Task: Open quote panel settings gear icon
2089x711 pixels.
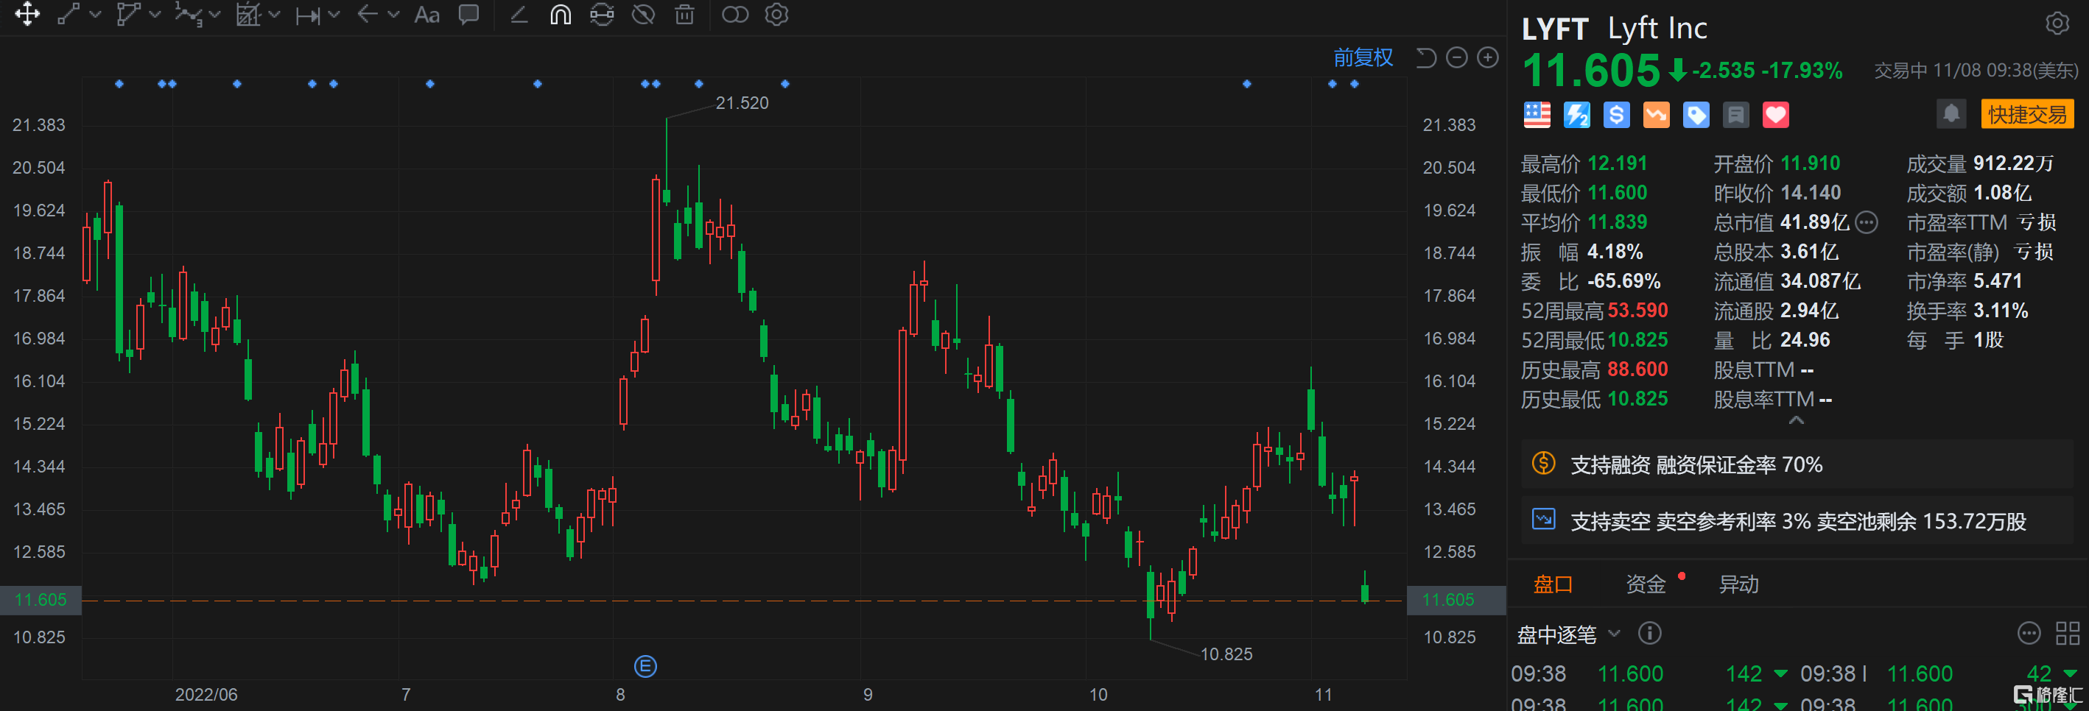Action: [x=2057, y=23]
